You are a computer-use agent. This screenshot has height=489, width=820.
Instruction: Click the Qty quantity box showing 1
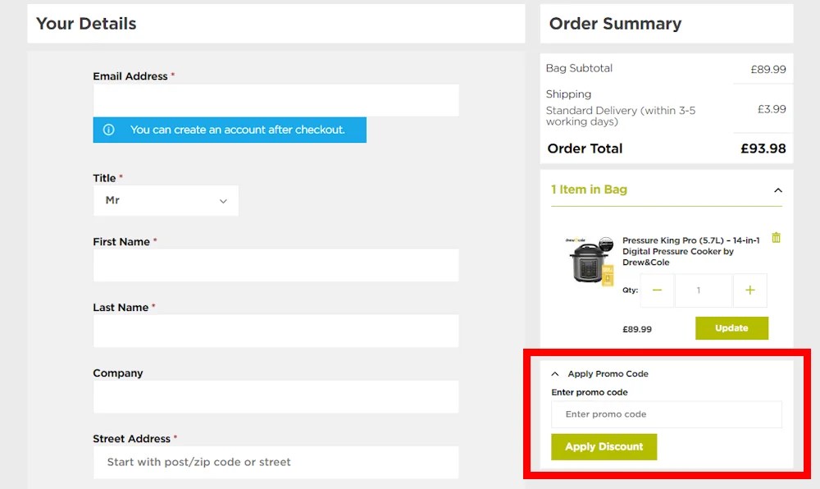click(x=704, y=290)
